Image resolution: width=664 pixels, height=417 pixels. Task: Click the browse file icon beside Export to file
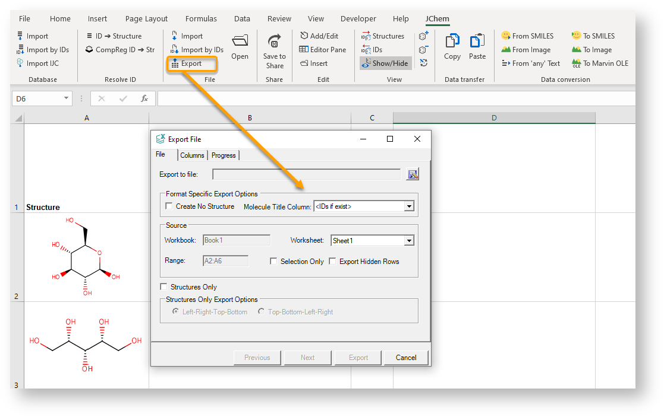[x=413, y=174]
